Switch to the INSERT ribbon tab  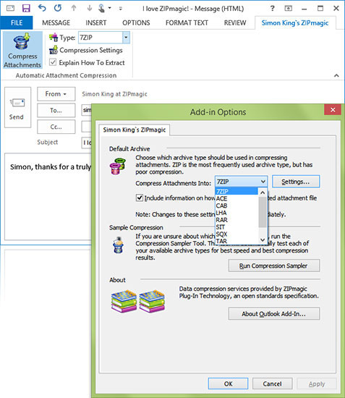(x=96, y=23)
